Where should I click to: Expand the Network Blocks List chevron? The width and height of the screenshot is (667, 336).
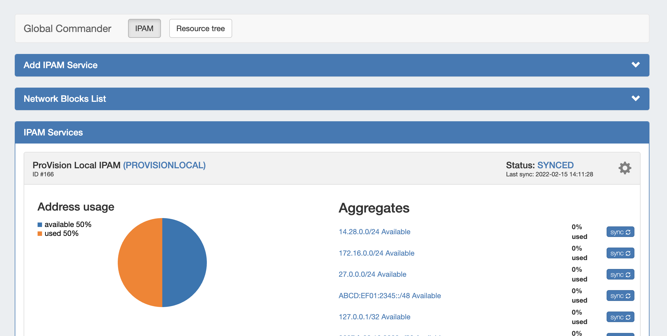coord(636,98)
